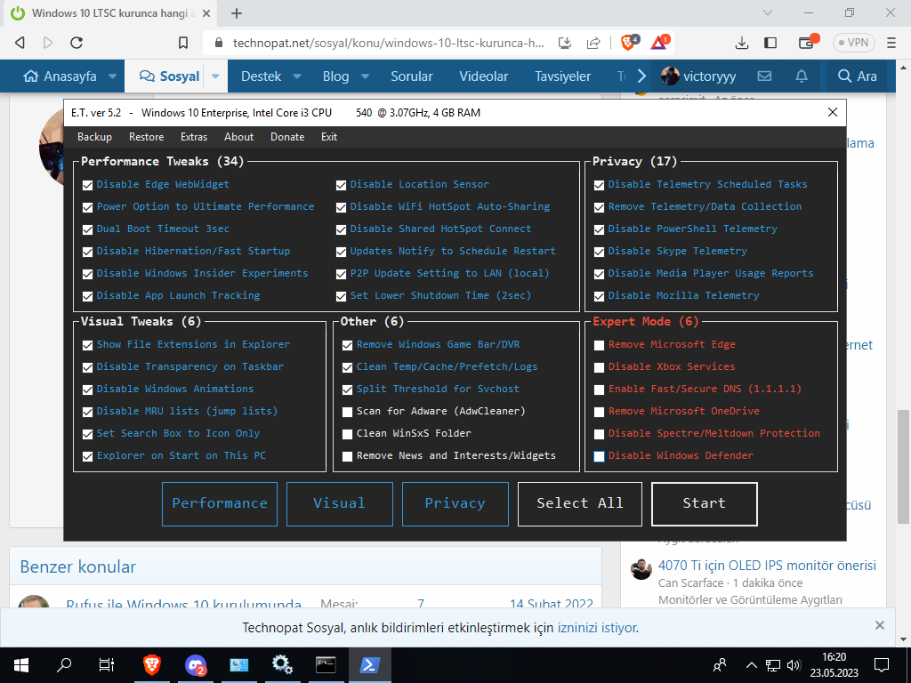Viewport: 911px width, 683px height.
Task: Open Brave browser from taskbar
Action: pyautogui.click(x=151, y=665)
